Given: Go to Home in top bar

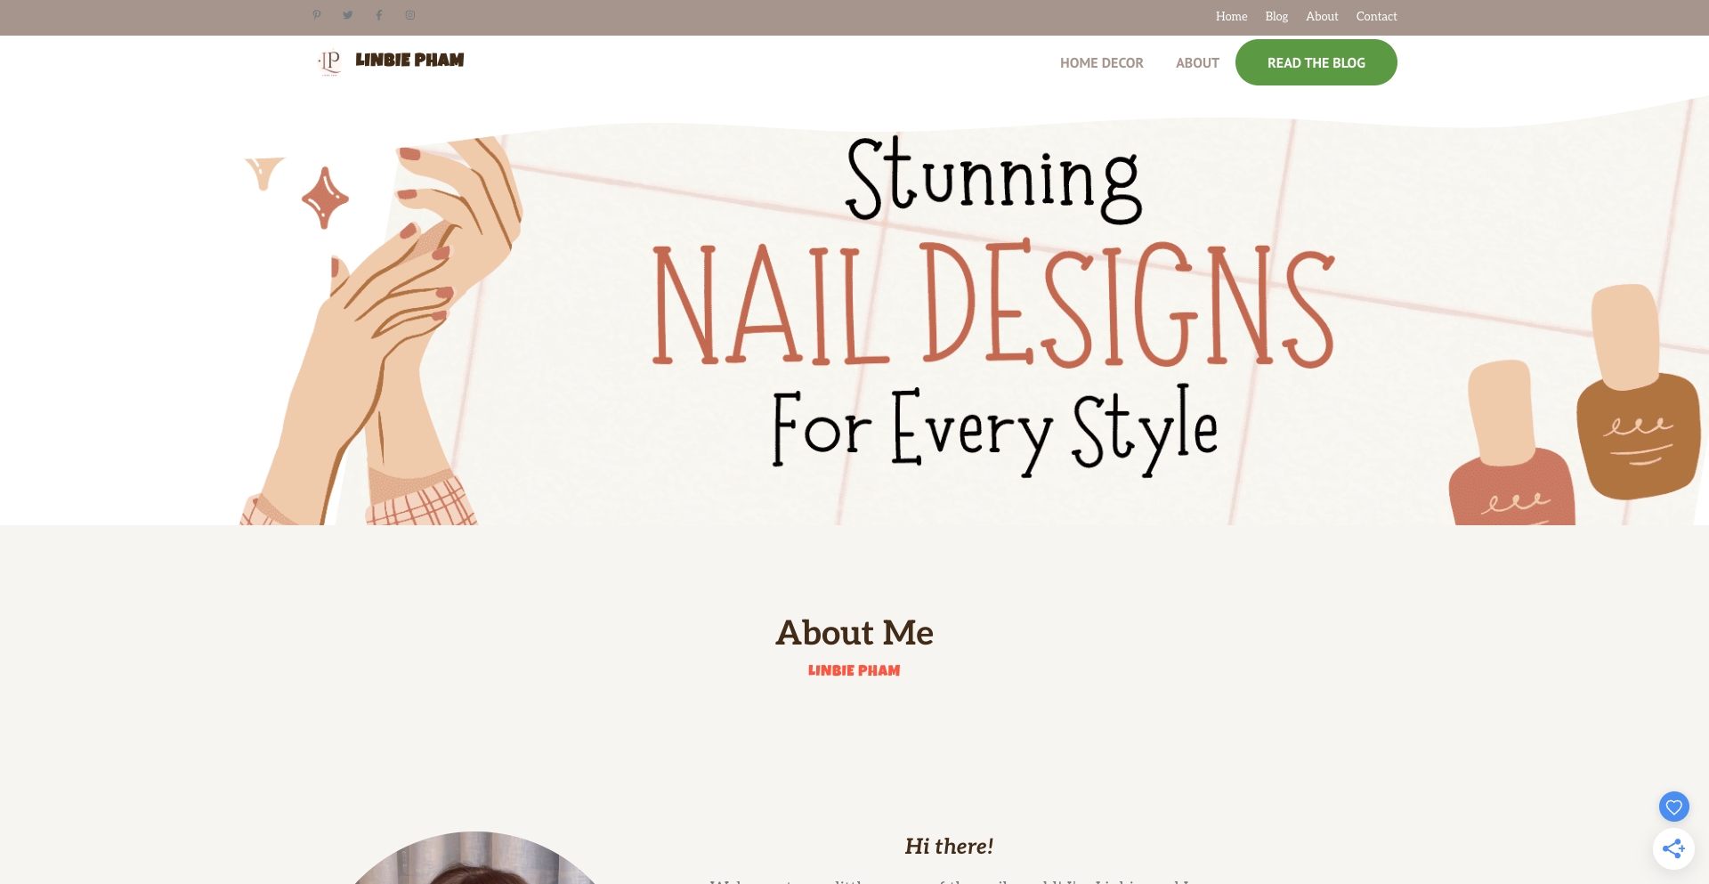Looking at the screenshot, I should coord(1231,16).
